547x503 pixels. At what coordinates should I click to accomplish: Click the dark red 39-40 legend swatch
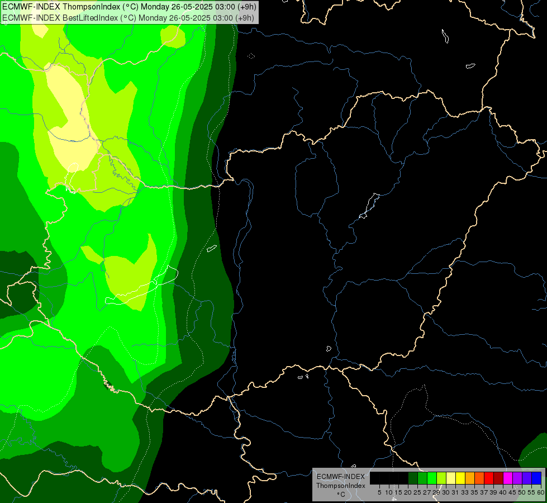[x=498, y=478]
